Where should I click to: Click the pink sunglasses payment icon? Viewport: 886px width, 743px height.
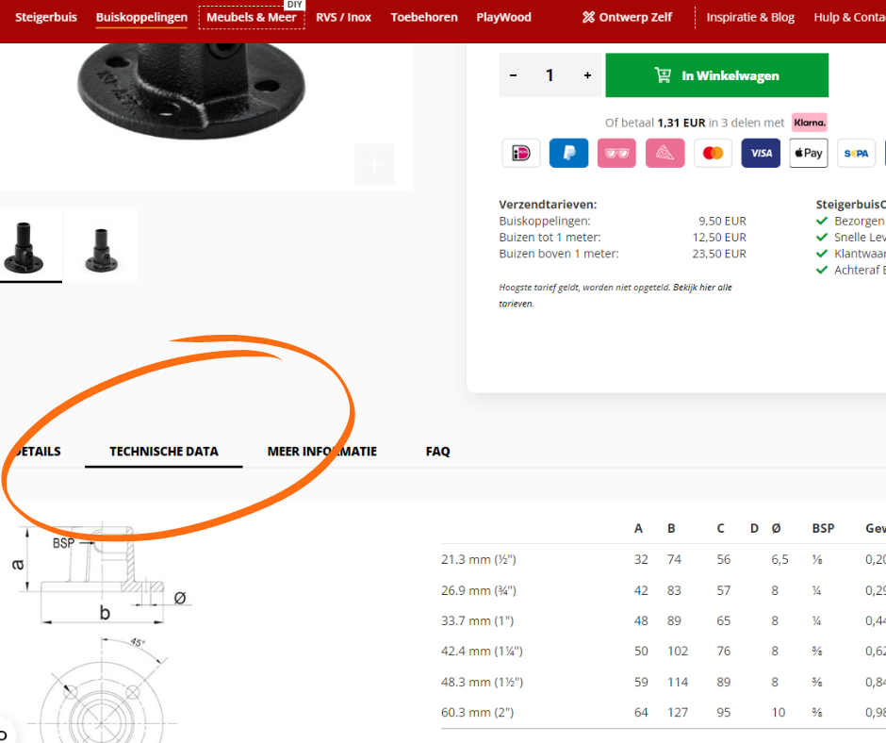[616, 153]
